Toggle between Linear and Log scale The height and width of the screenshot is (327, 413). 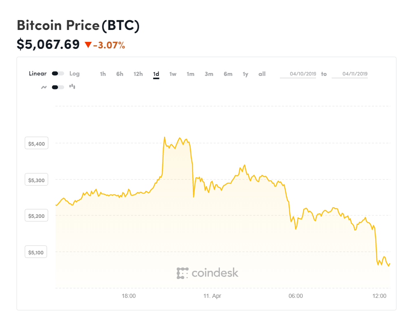pos(58,73)
